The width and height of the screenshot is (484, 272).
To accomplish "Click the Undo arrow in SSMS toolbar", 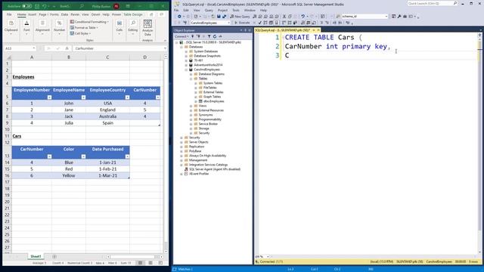I will click(x=302, y=17).
